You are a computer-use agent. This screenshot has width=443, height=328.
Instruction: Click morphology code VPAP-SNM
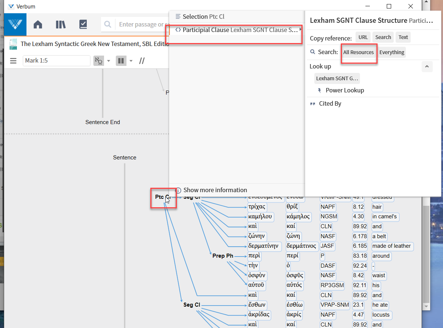[x=335, y=305]
